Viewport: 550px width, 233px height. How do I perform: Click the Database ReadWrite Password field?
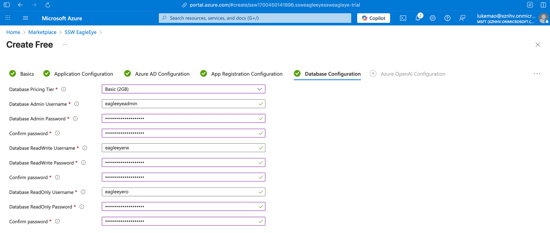click(183, 162)
